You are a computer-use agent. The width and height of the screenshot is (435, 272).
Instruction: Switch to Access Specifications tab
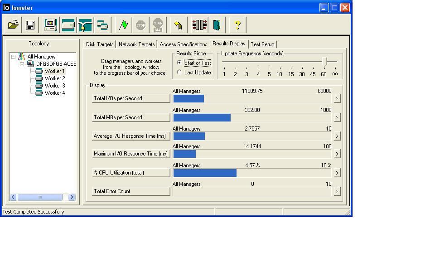pos(184,44)
